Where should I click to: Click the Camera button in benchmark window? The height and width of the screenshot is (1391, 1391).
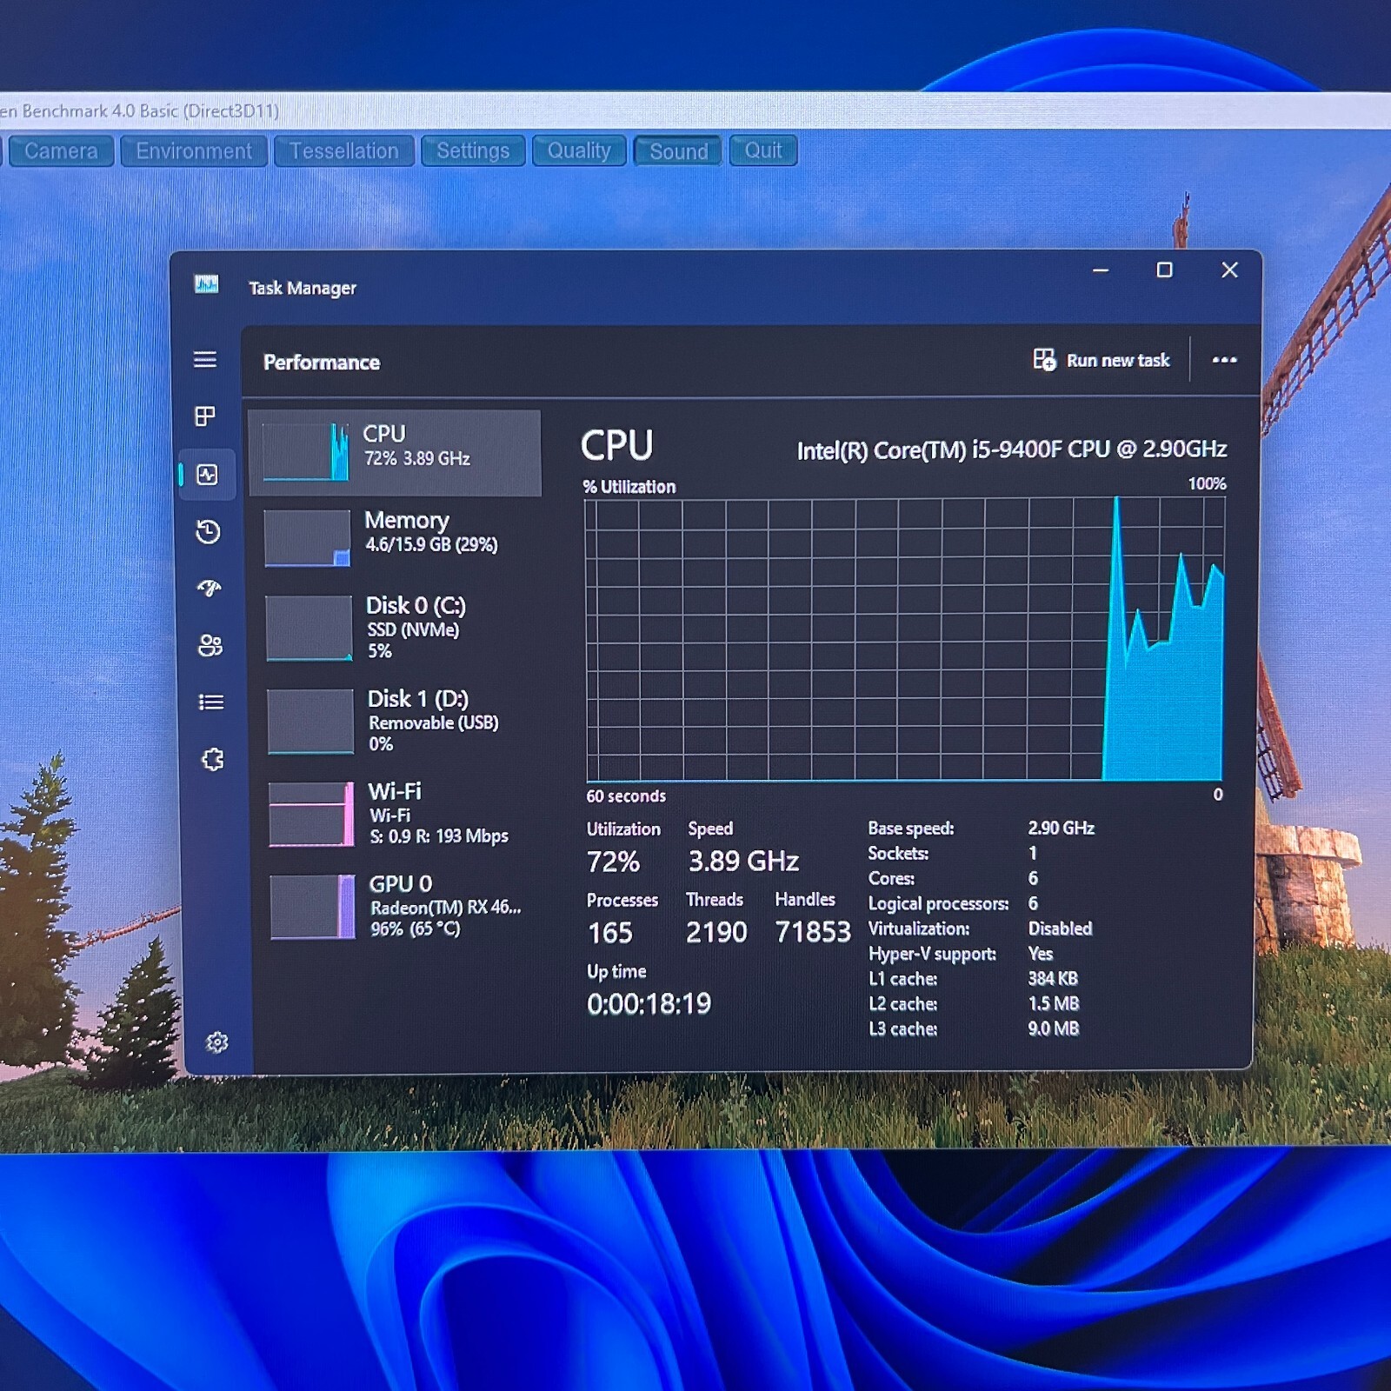pos(61,150)
